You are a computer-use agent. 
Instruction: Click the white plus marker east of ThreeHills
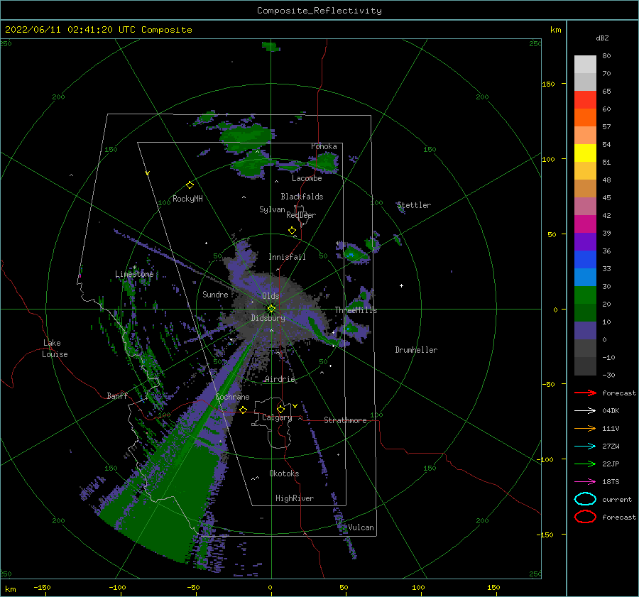coord(401,285)
